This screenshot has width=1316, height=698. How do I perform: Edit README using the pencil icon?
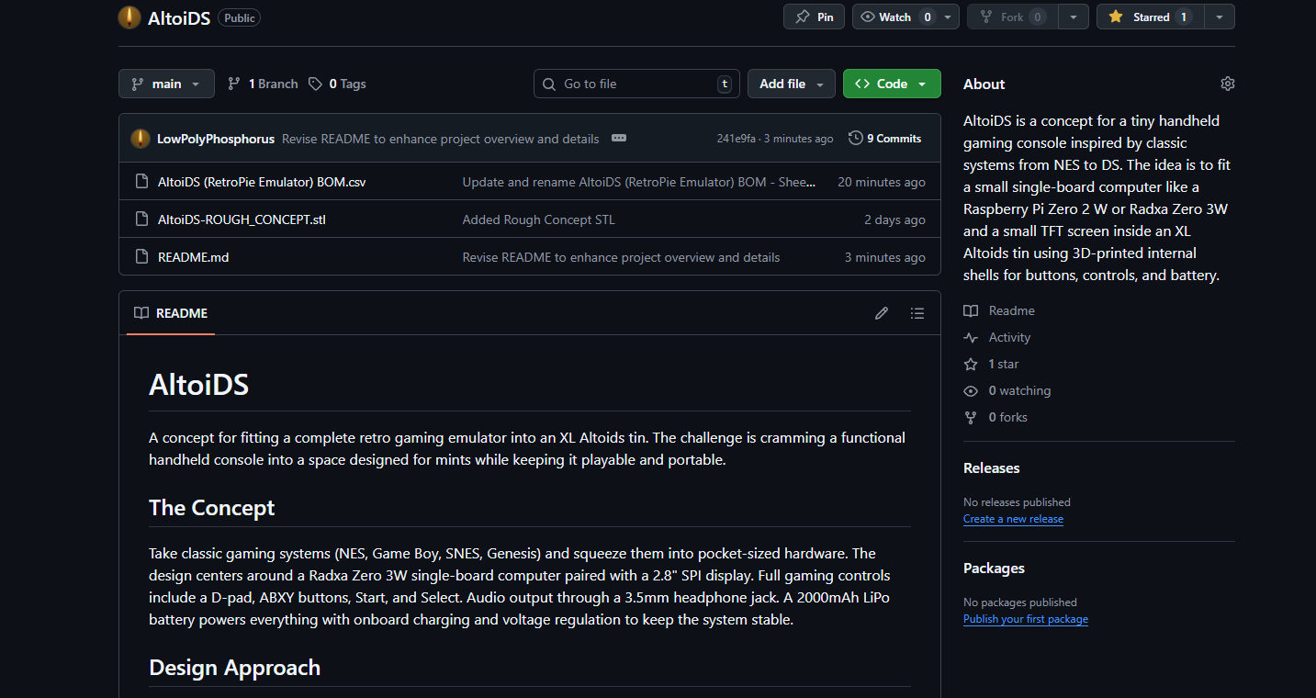point(882,313)
